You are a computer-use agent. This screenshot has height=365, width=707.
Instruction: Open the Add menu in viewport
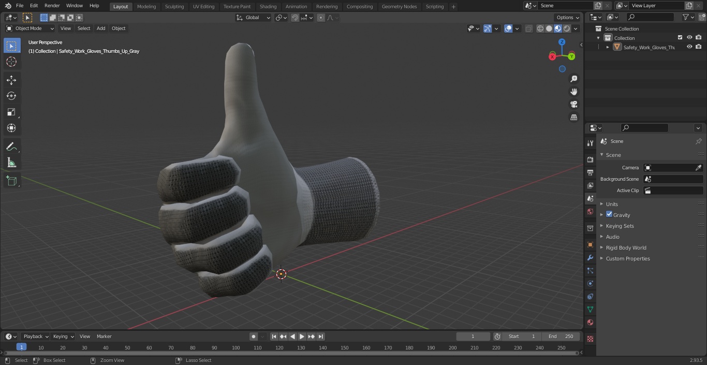[101, 28]
